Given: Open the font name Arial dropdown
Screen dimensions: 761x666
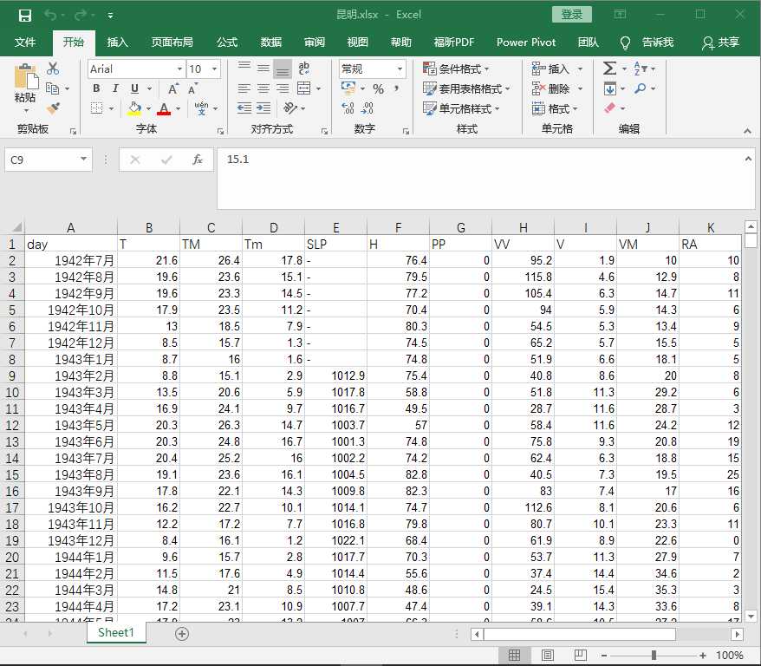Looking at the screenshot, I should (x=179, y=69).
